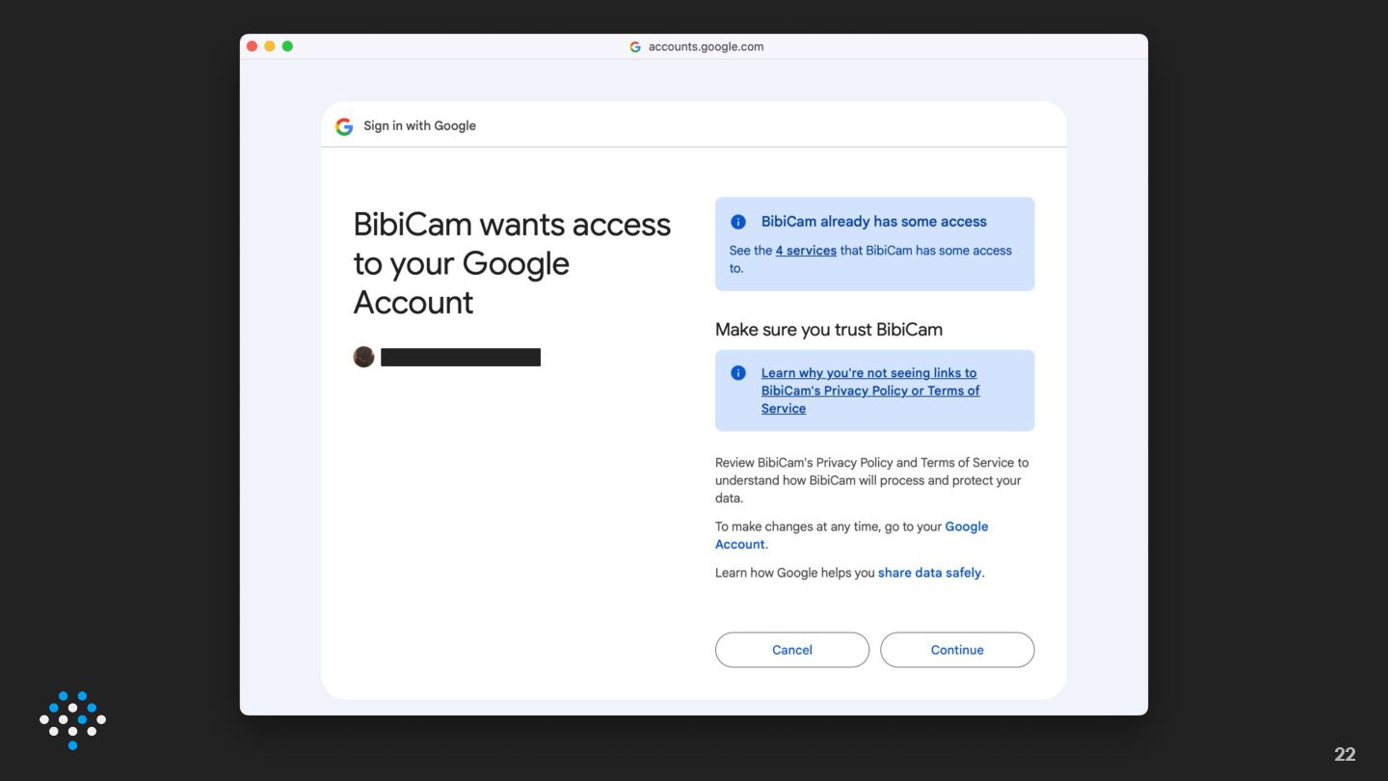Click the Continue button
Image resolution: width=1388 pixels, height=781 pixels.
click(x=957, y=650)
